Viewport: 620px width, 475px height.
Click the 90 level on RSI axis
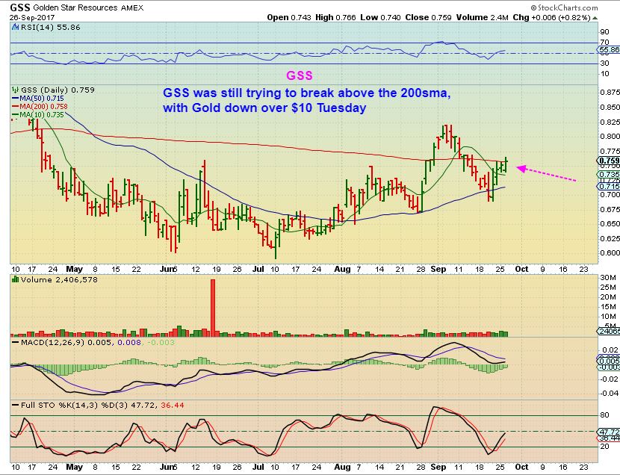(604, 32)
